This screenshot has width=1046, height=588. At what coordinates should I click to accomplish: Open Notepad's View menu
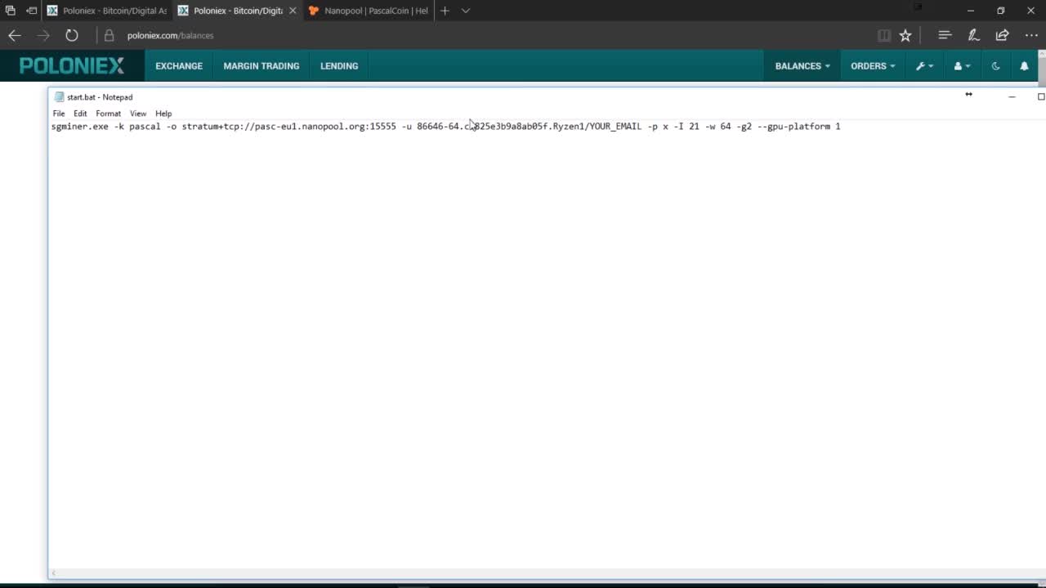point(138,114)
